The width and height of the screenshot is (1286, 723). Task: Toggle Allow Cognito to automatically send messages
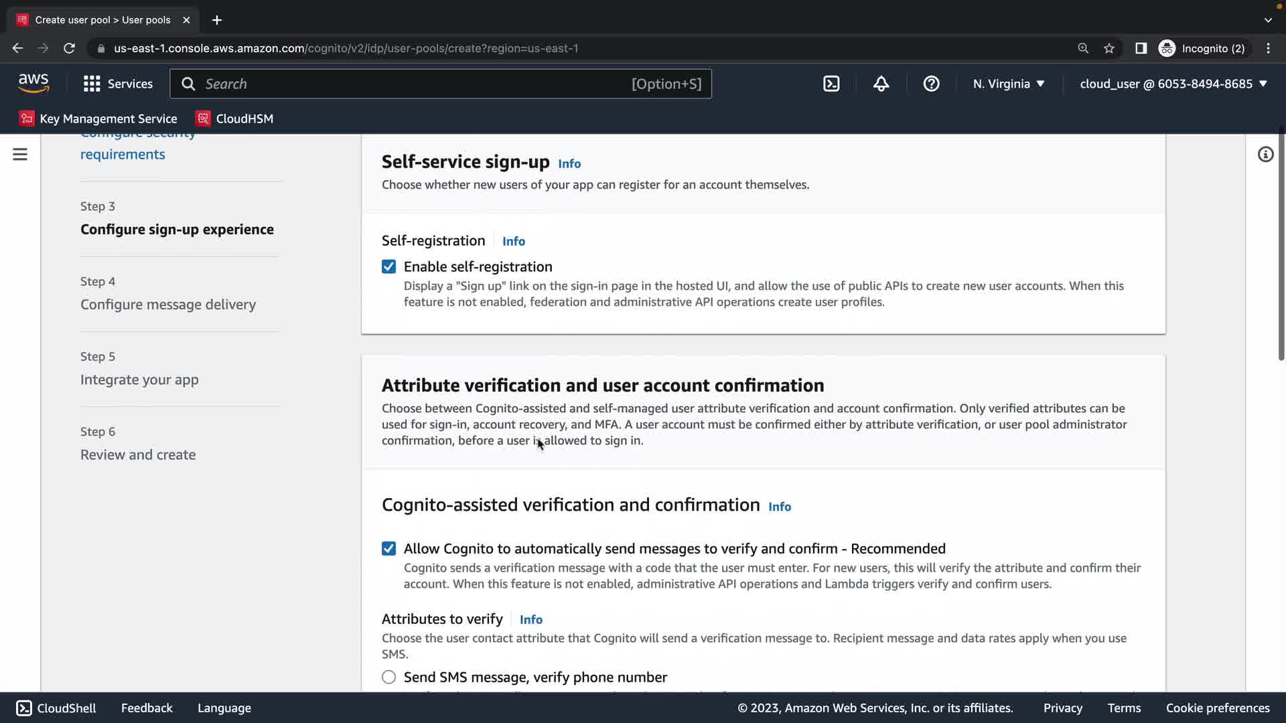[388, 548]
